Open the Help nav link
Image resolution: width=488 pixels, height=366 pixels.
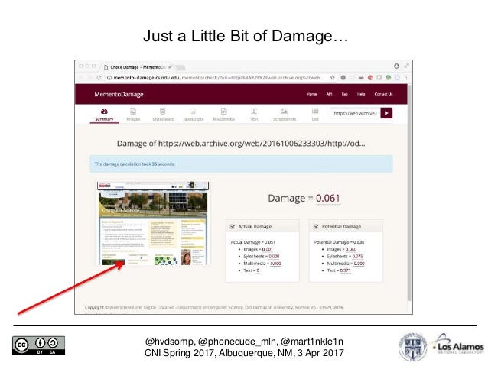[361, 94]
